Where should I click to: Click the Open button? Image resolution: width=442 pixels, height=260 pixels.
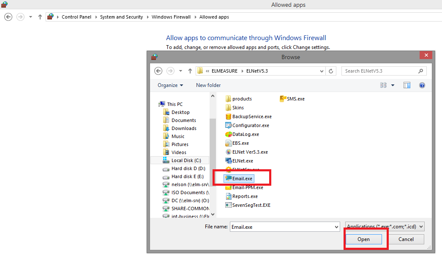[x=364, y=239]
